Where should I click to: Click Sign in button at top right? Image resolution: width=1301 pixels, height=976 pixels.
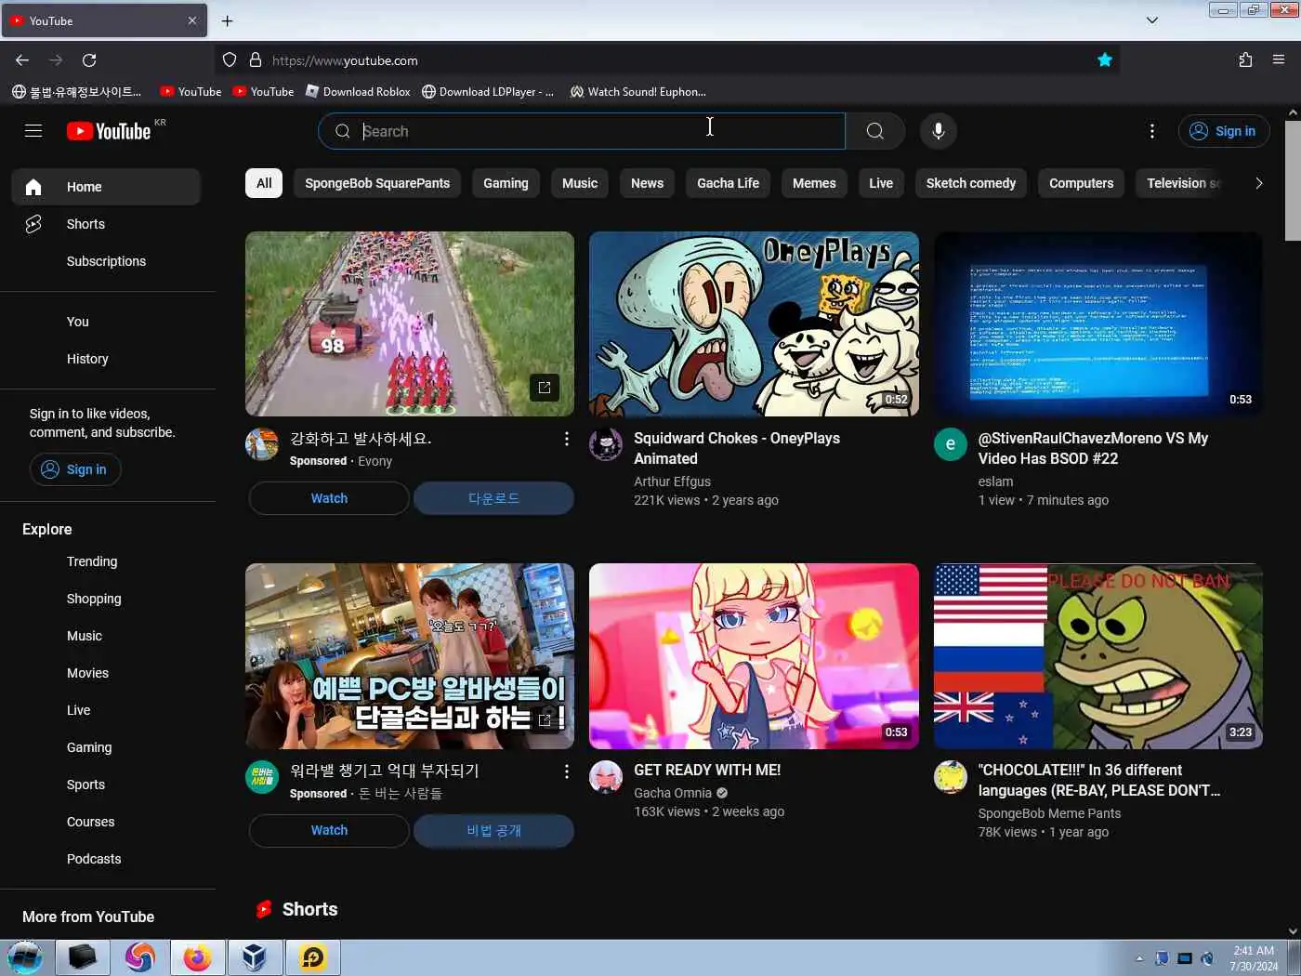(x=1224, y=131)
